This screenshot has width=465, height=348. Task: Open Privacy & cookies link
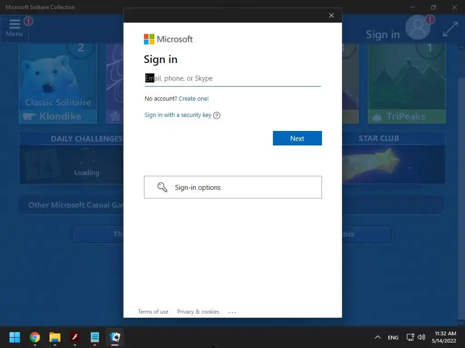coord(198,312)
